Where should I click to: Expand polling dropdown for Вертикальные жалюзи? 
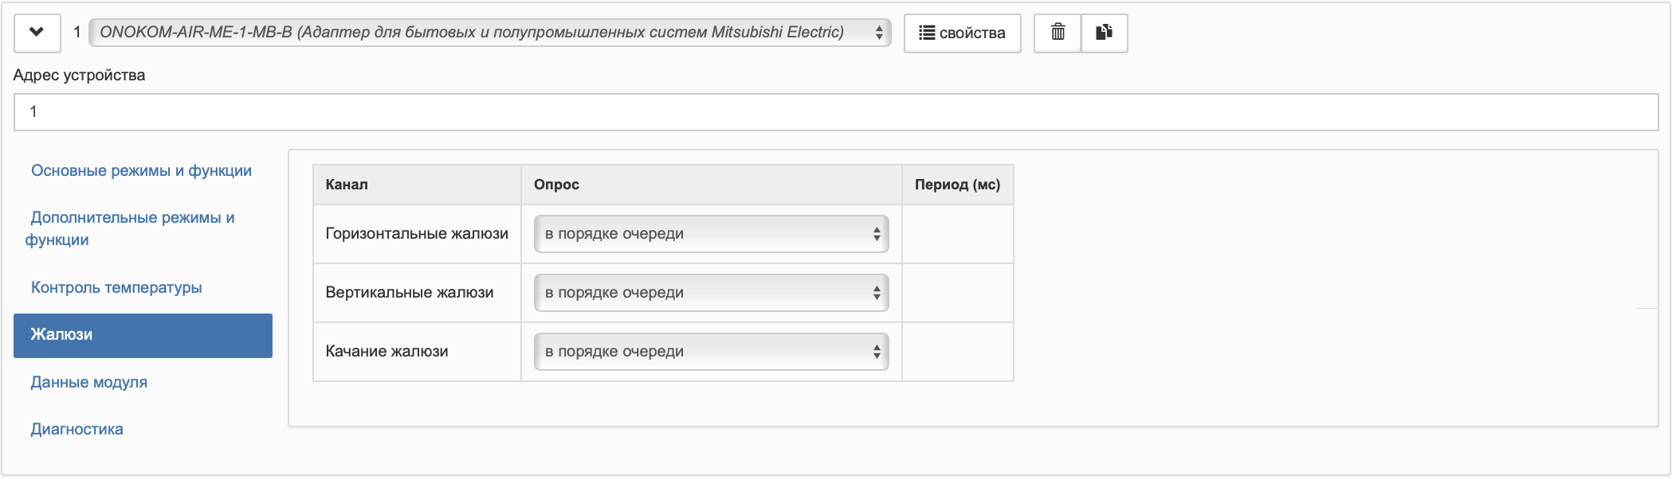(711, 293)
